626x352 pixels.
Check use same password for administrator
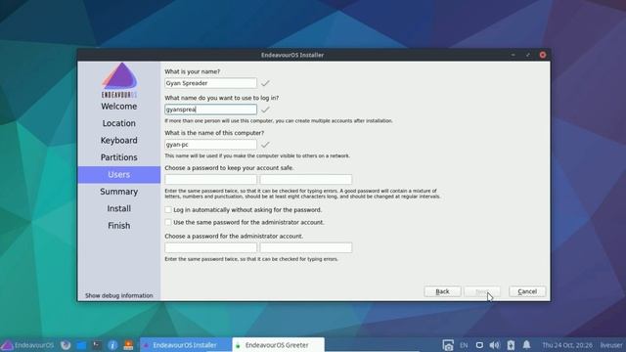pos(168,222)
